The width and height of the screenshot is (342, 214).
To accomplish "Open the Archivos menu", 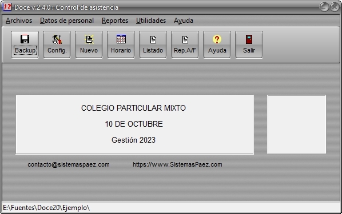I will 19,21.
